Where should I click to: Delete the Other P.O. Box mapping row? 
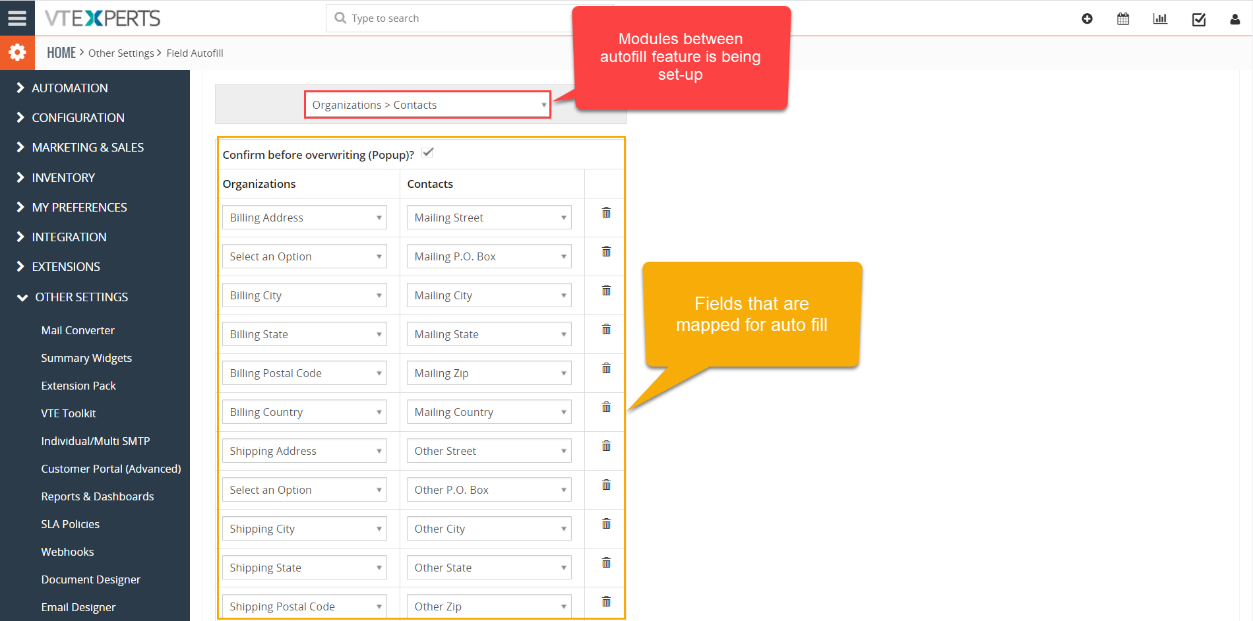coord(606,485)
